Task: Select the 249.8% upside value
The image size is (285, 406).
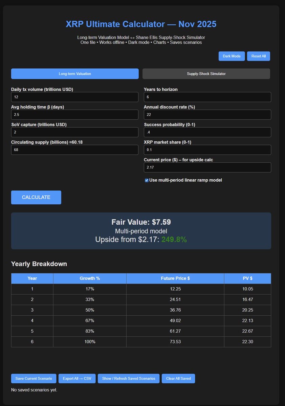Action: (174, 240)
